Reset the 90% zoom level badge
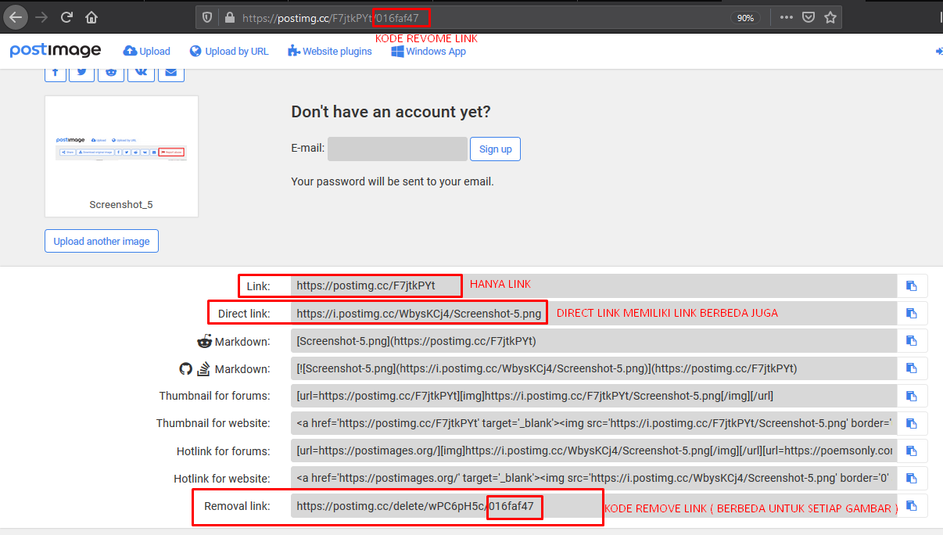Viewport: 943px width, 535px height. 746,17
